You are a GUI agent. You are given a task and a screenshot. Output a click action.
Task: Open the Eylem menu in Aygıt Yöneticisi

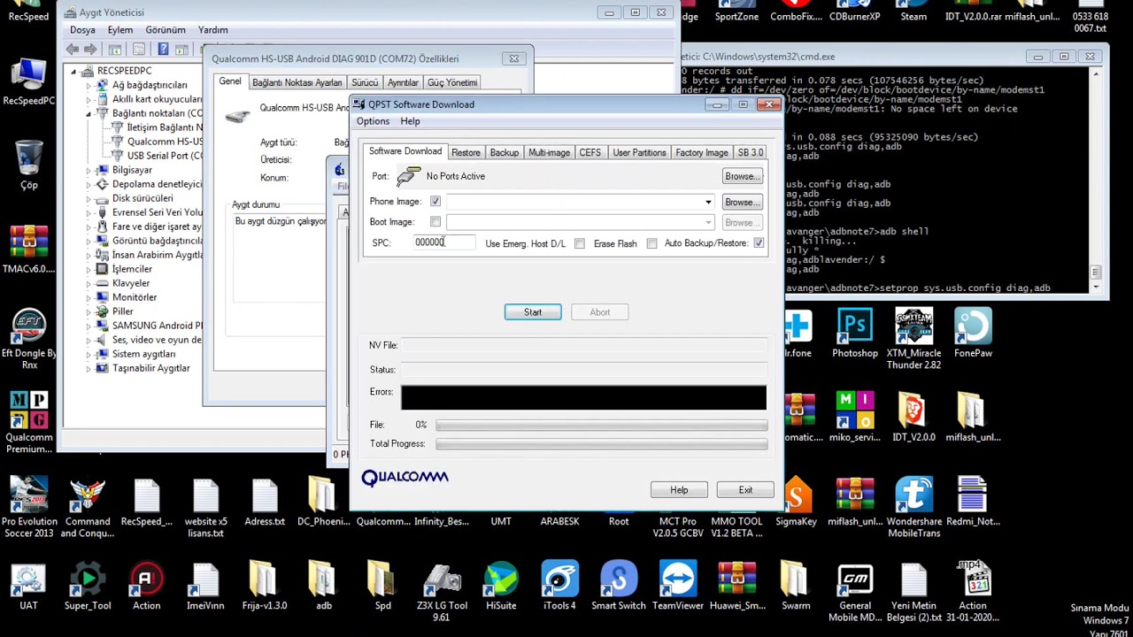click(x=120, y=30)
